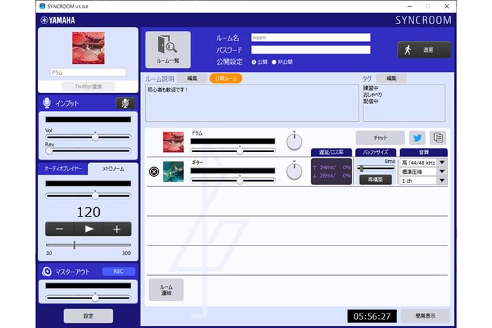Image resolution: width=492 pixels, height=328 pixels.
Task: Click the 05:56:27 timer display
Action: [372, 316]
